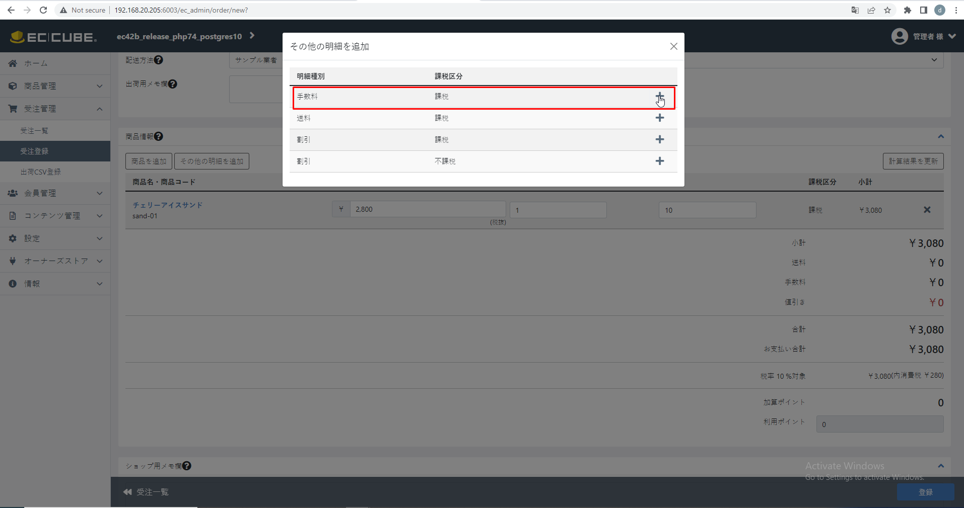Click the EC-CUBE logo
This screenshot has width=964, height=508.
pyautogui.click(x=54, y=37)
